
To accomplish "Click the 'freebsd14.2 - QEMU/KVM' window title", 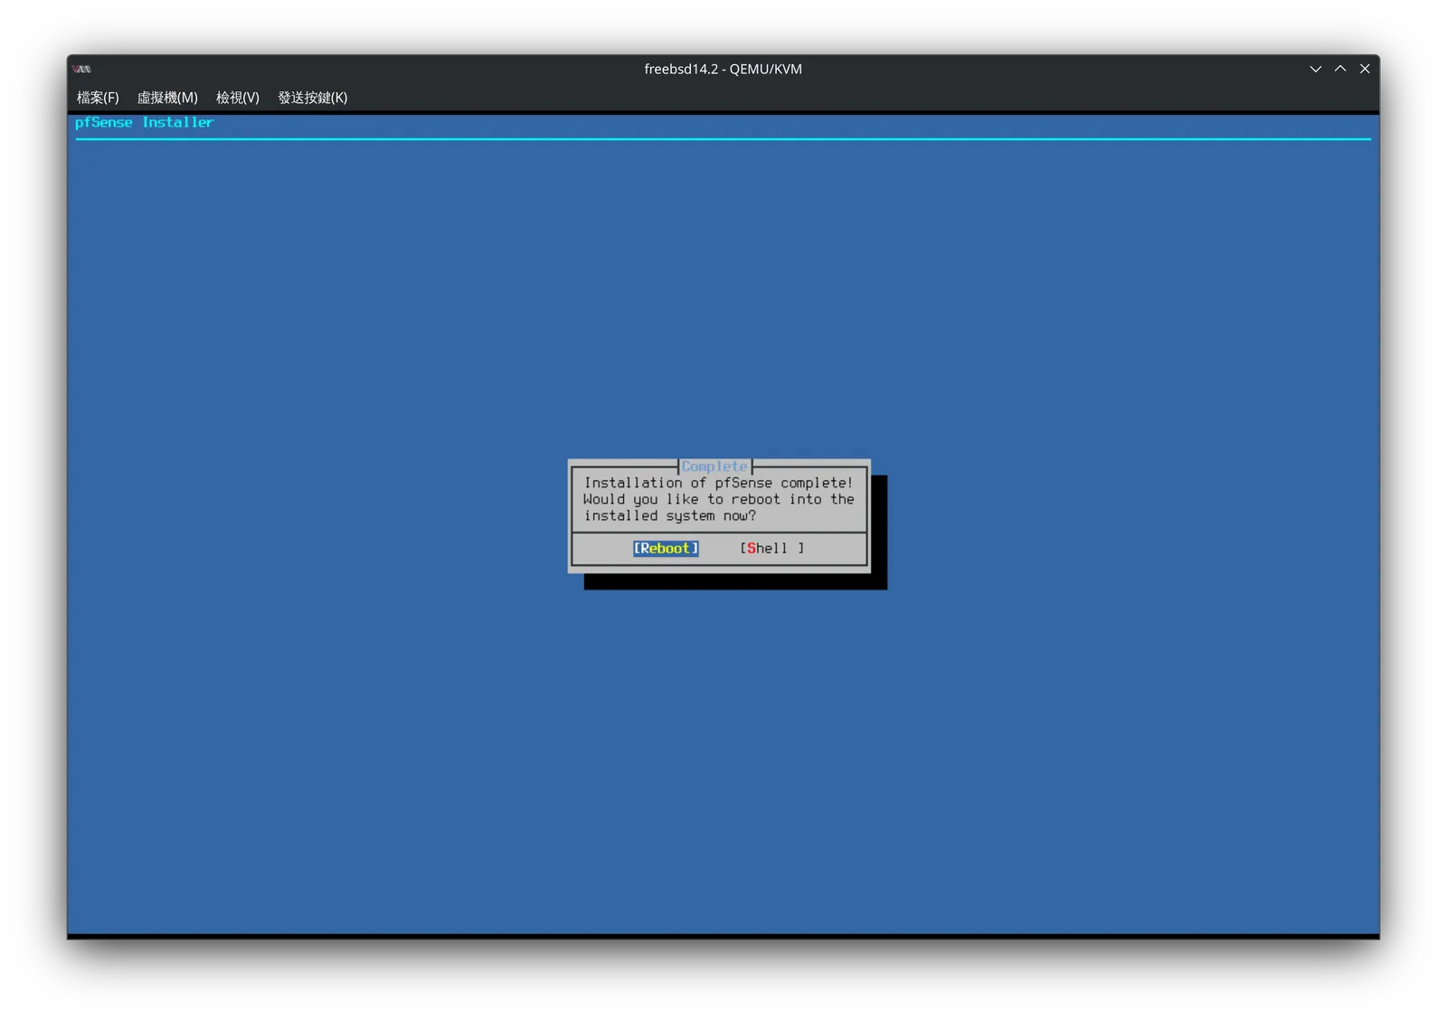I will pos(723,69).
